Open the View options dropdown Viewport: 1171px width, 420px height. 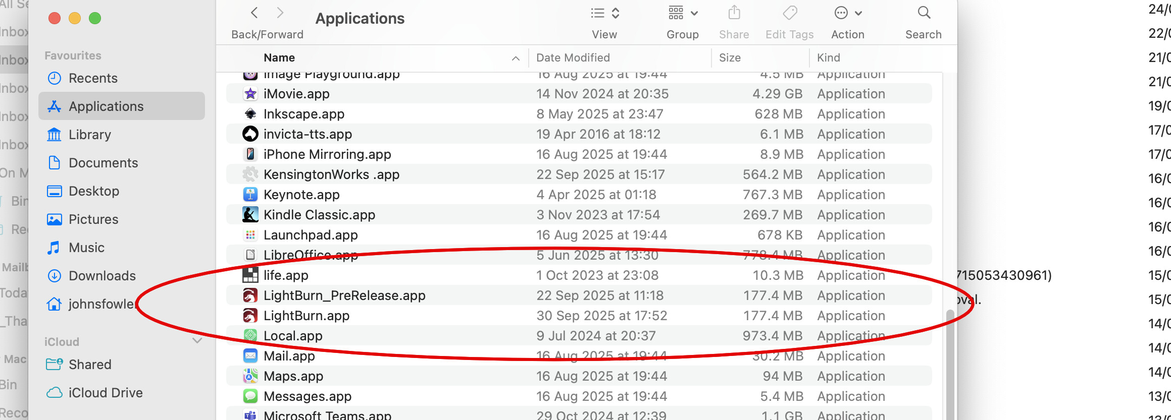[x=604, y=13]
